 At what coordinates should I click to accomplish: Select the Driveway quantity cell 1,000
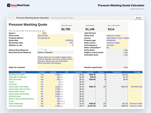coord(53,75)
